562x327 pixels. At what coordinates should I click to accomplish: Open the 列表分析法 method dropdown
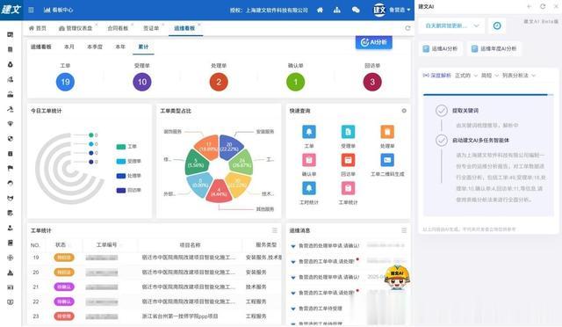519,76
